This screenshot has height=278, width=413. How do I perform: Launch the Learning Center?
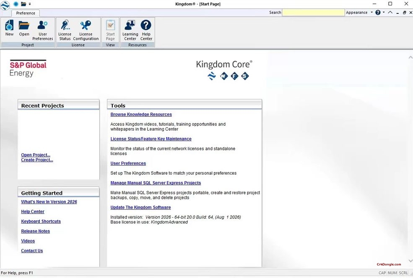click(130, 31)
